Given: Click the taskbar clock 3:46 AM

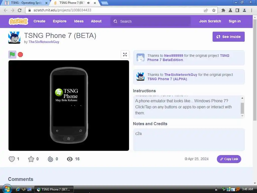Looking at the screenshot, I should coord(247,189).
